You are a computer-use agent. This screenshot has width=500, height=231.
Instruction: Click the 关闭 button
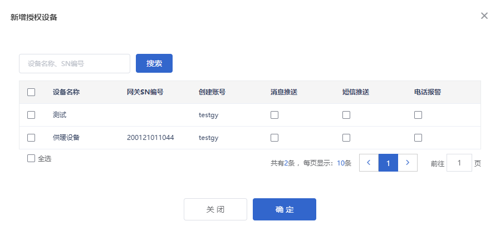215,209
